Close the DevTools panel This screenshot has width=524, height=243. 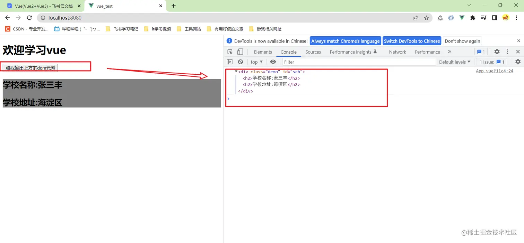518,52
